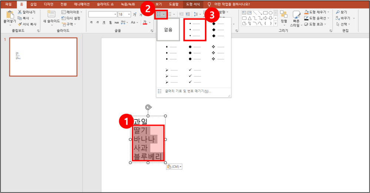370x193 pixels.
Task: Switch to the Transitions (전환) tab
Action: [x=64, y=4]
